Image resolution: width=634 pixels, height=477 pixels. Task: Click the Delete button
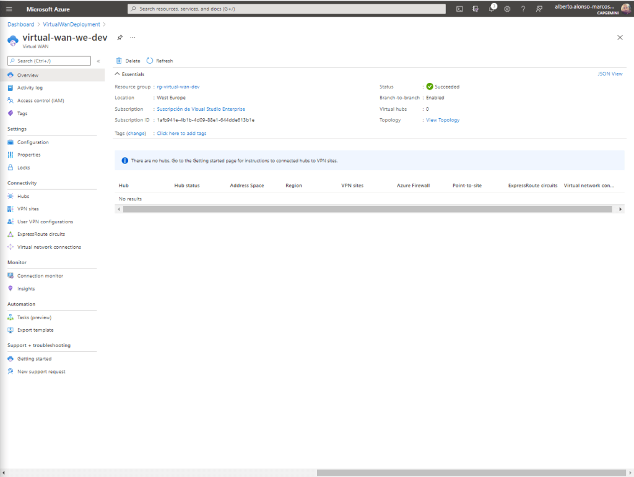pos(128,61)
